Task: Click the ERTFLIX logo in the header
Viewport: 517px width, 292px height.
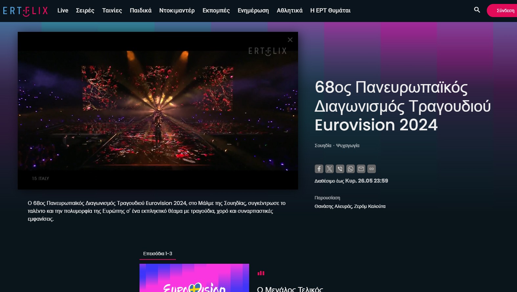Action: tap(25, 11)
